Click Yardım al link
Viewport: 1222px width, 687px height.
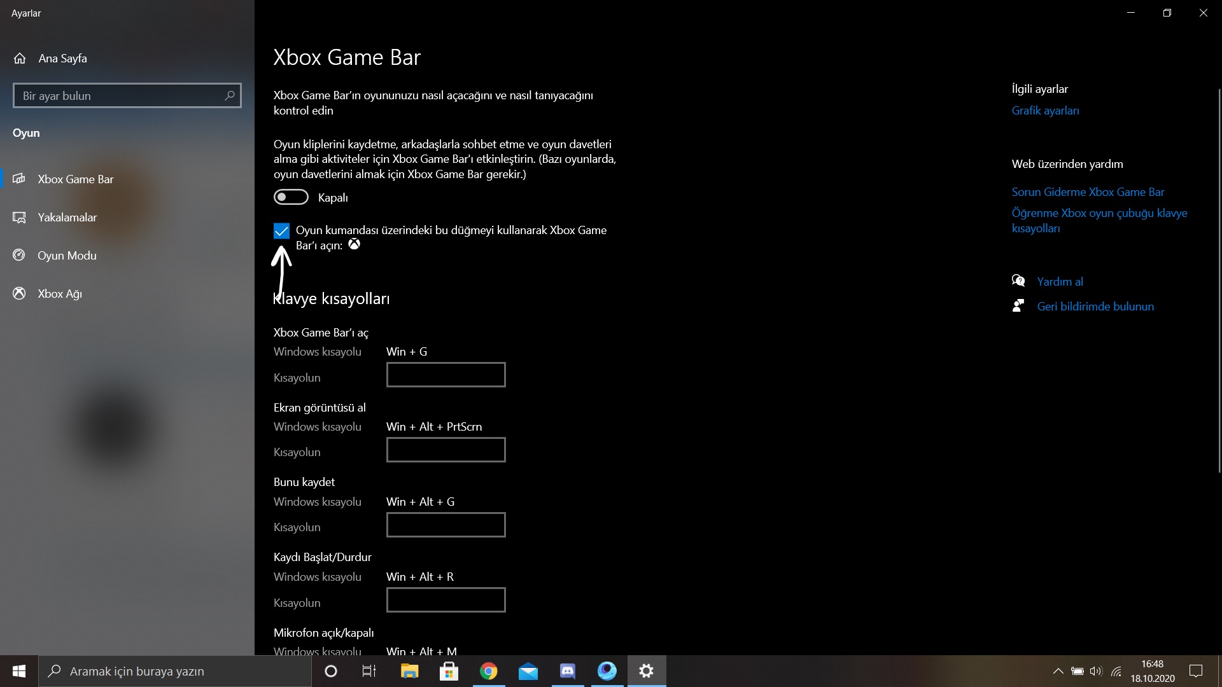(x=1060, y=281)
